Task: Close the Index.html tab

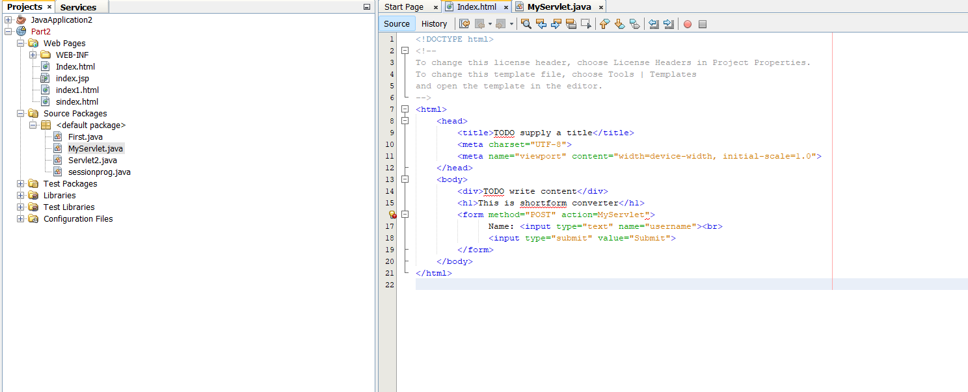Action: tap(506, 7)
